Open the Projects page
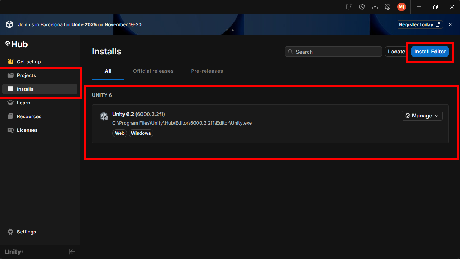Image resolution: width=460 pixels, height=259 pixels. (x=26, y=75)
